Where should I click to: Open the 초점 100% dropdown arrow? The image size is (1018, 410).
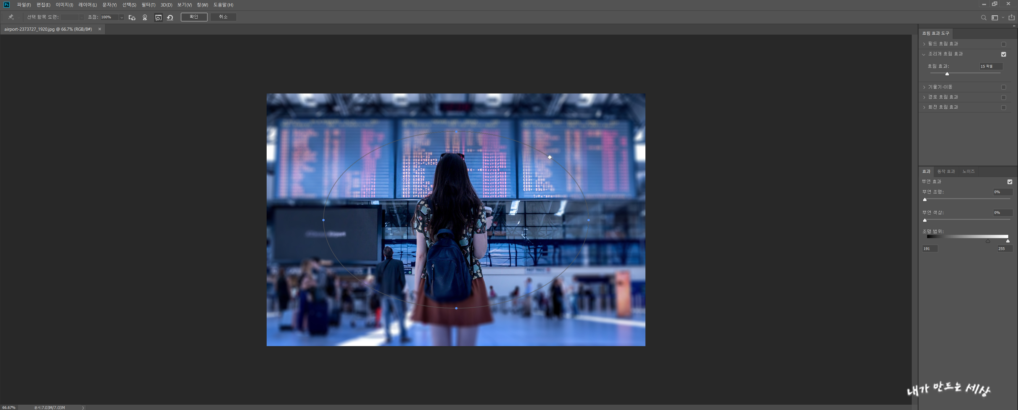[x=121, y=17]
